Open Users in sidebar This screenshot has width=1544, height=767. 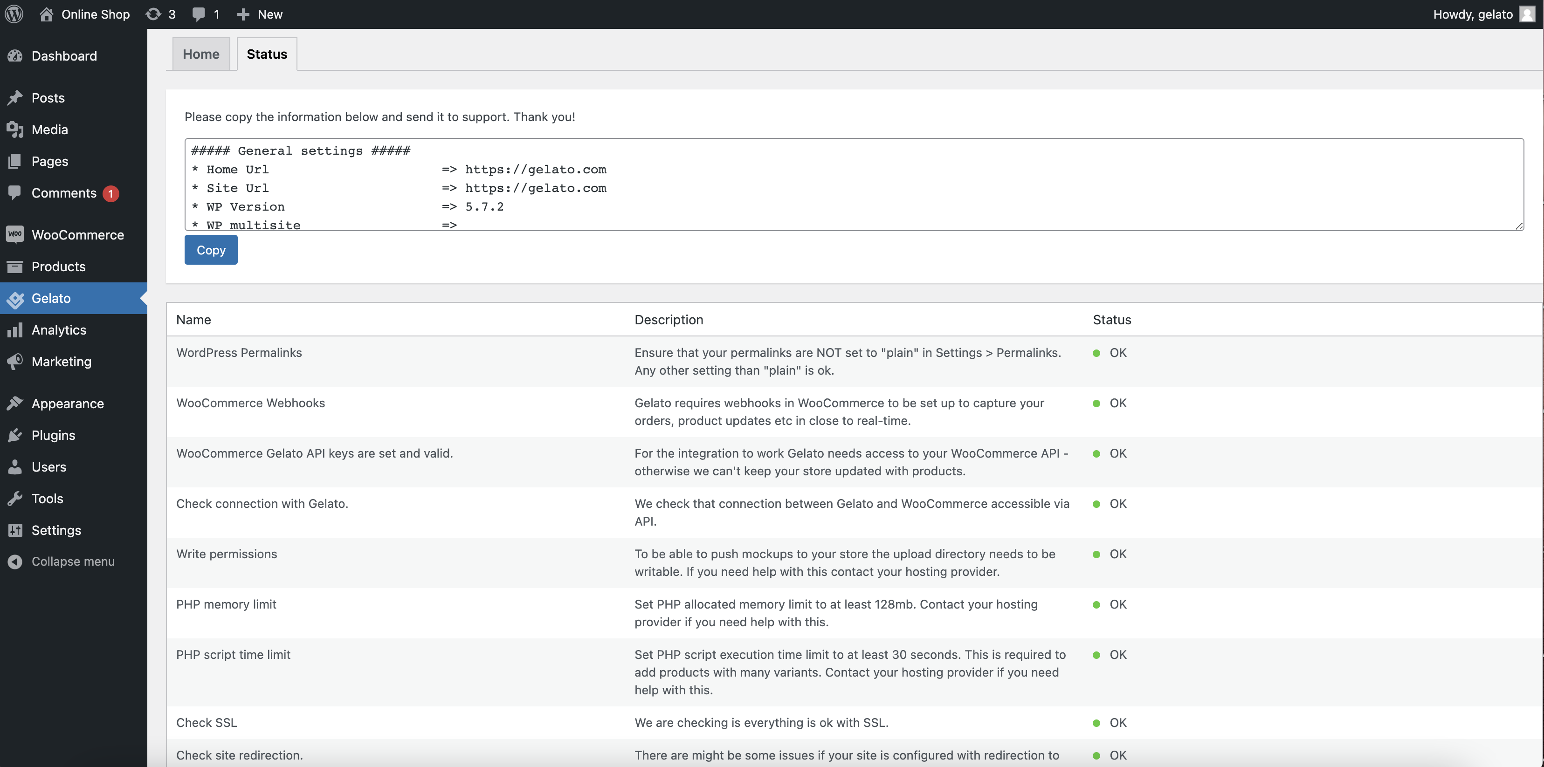49,467
